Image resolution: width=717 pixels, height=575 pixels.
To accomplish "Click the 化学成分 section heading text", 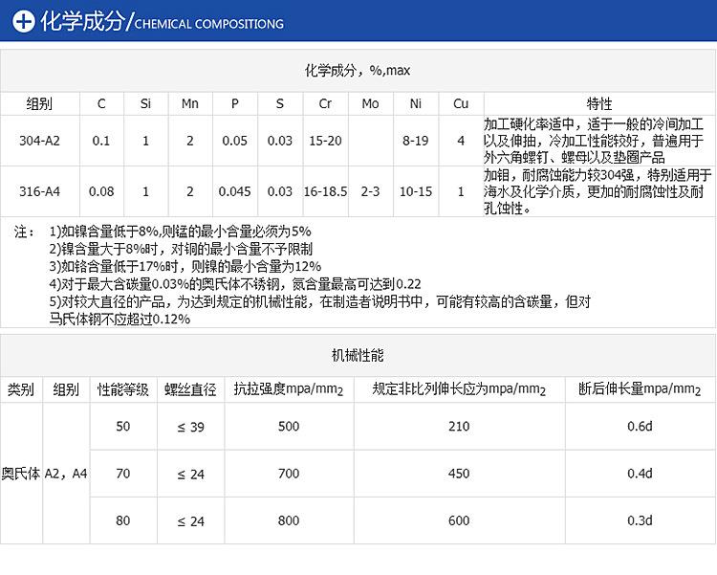I will coord(82,23).
